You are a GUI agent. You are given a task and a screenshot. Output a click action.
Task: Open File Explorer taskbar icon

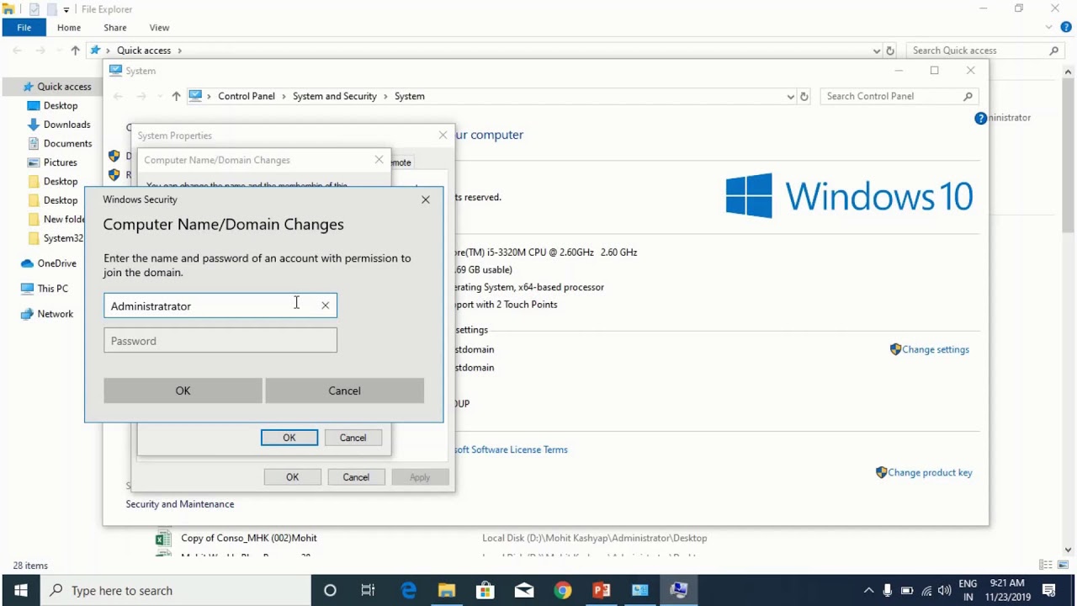click(447, 590)
